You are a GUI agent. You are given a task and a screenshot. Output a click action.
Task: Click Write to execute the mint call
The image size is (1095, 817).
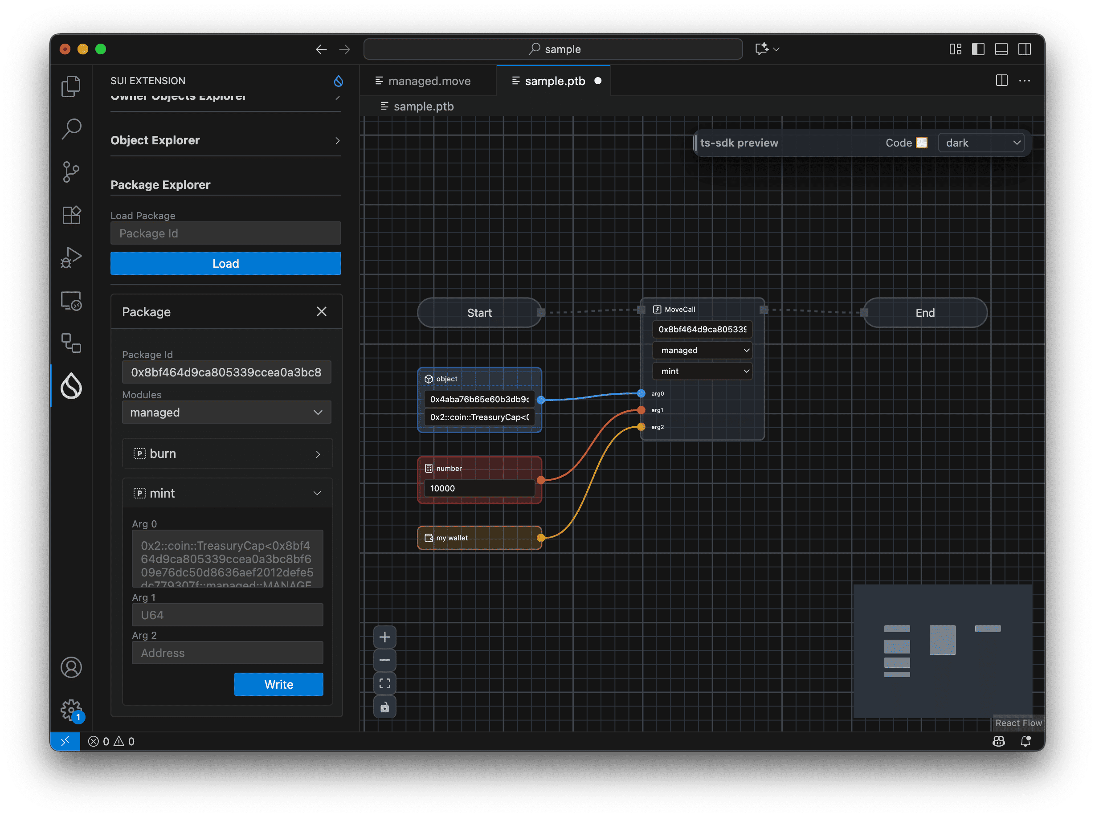click(278, 684)
